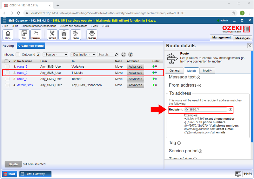Image resolution: width=254 pixels, height=179 pixels.
Task: Click the help question mark next to refresh
Action: pos(130,55)
